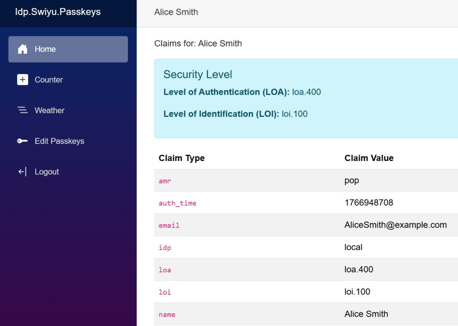Click the name claim value Alice Smith
Image resolution: width=458 pixels, height=326 pixels.
[x=366, y=314]
